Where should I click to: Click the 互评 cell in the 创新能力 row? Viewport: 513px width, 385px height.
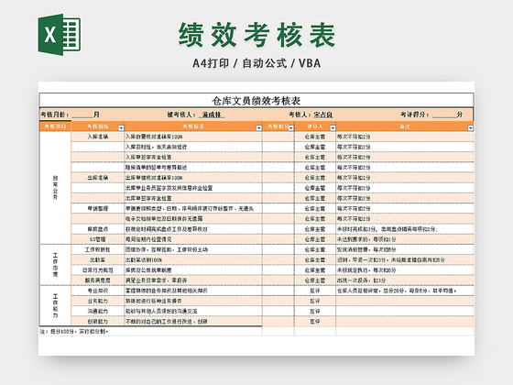tap(315, 322)
